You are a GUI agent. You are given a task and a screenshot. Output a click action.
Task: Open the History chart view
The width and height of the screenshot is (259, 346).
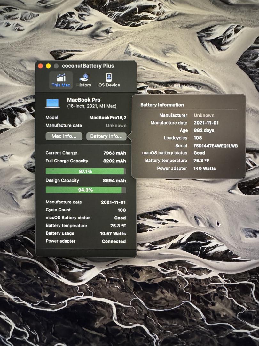[84, 80]
